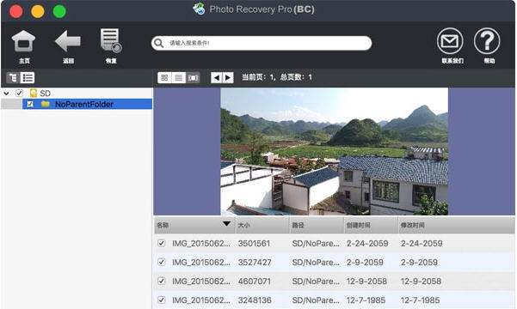Click the NoParentFolder folder icon
Image resolution: width=517 pixels, height=309 pixels.
46,104
